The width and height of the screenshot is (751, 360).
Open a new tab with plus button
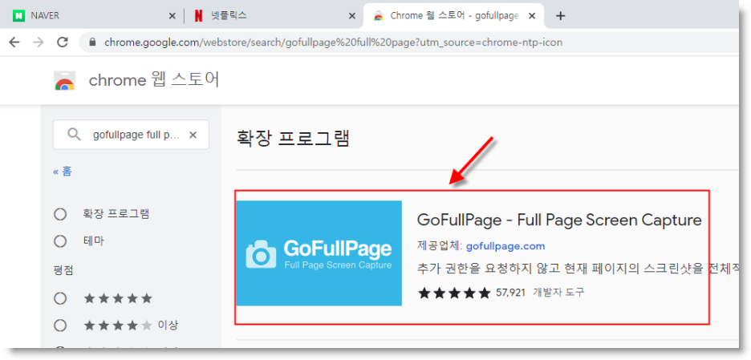pos(560,16)
